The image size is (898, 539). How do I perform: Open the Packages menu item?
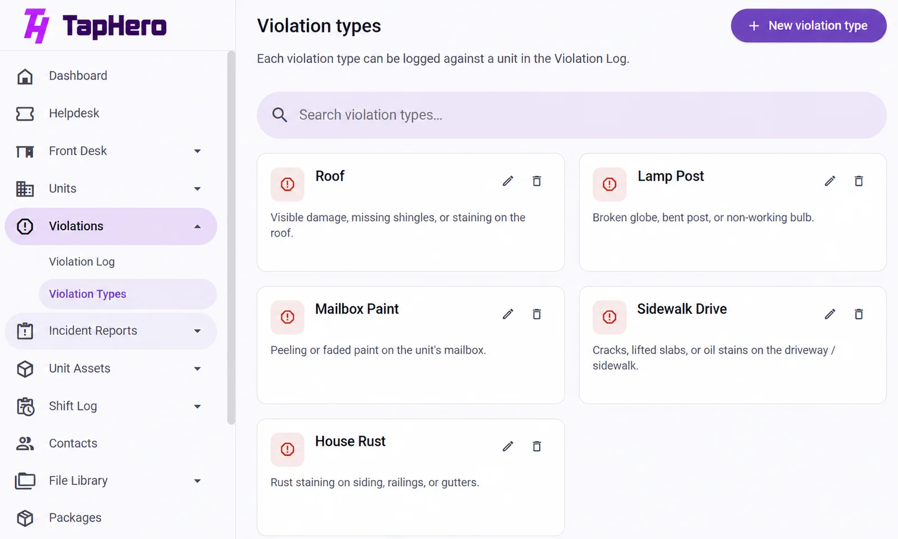pos(111,518)
